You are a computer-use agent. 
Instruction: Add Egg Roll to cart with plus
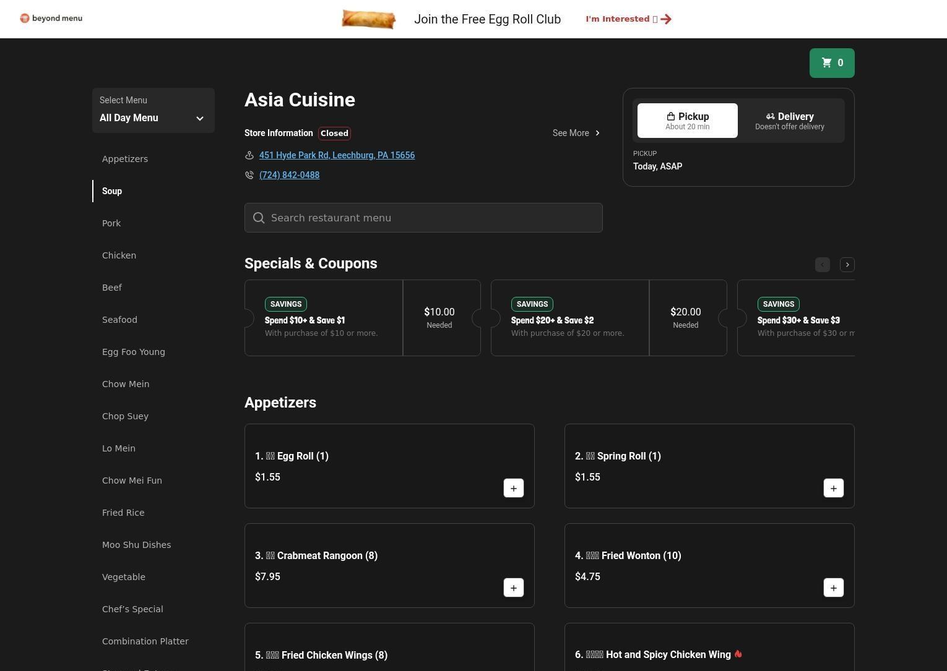point(513,488)
